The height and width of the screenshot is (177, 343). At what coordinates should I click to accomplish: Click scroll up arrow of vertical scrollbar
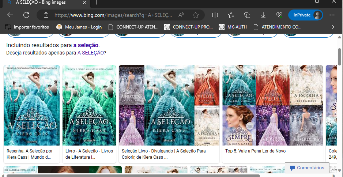click(x=339, y=37)
